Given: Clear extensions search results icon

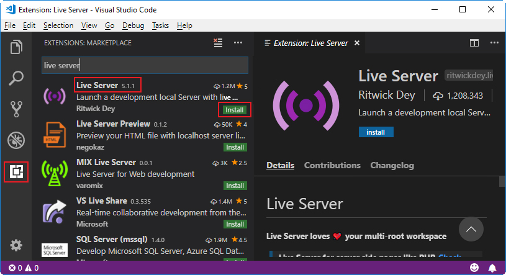Looking at the screenshot, I should tap(218, 43).
